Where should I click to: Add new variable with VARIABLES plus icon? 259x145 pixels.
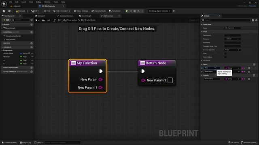[32, 47]
